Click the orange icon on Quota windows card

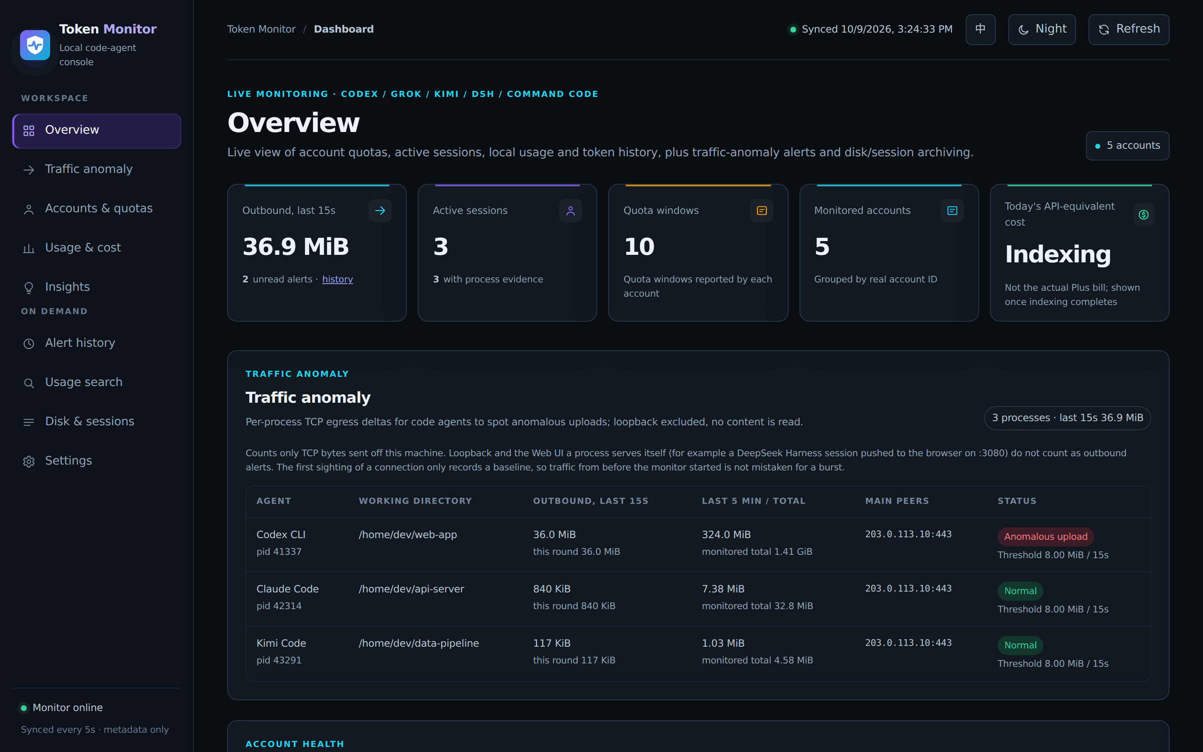pyautogui.click(x=761, y=211)
